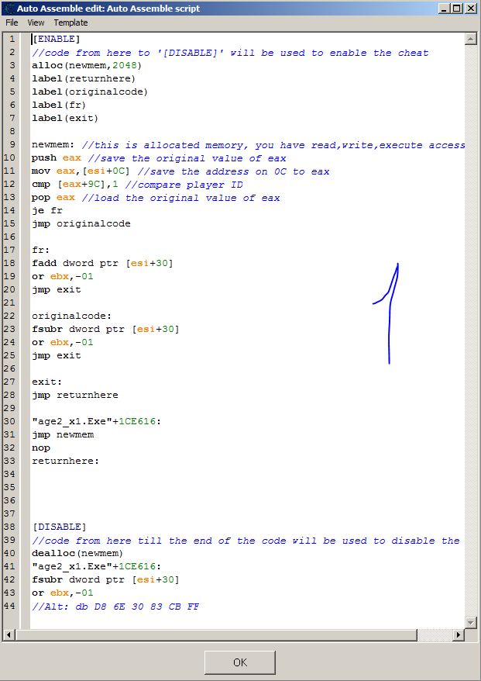The width and height of the screenshot is (481, 681).
Task: Click the horizontal scrollbar right arrow
Action: point(459,635)
